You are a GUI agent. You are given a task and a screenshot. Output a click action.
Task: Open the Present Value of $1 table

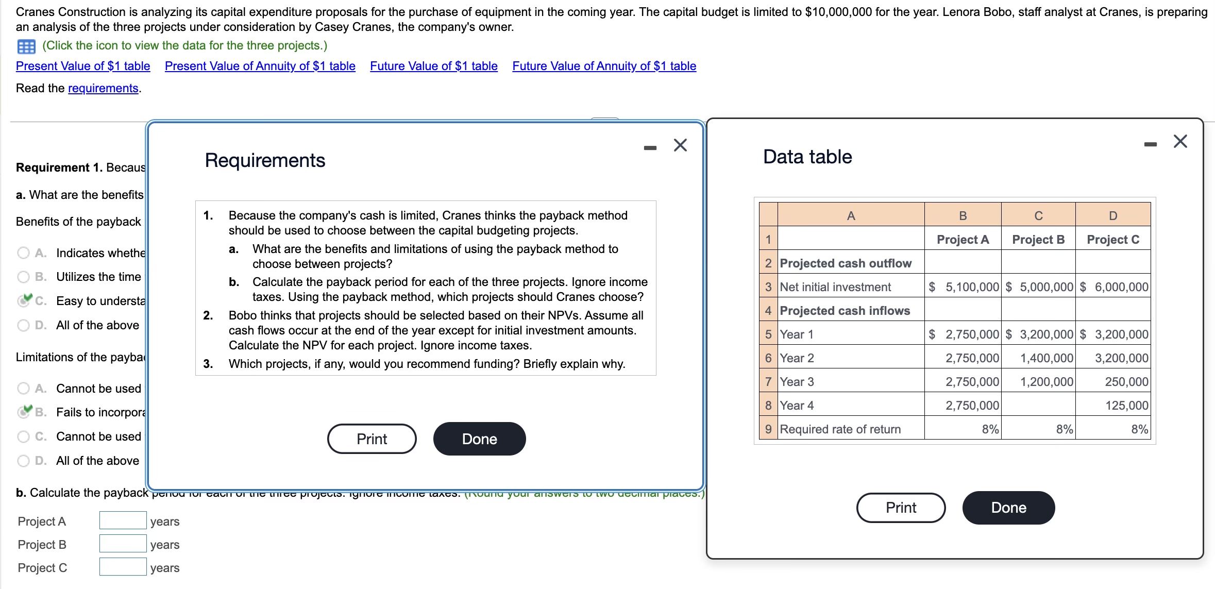point(82,66)
